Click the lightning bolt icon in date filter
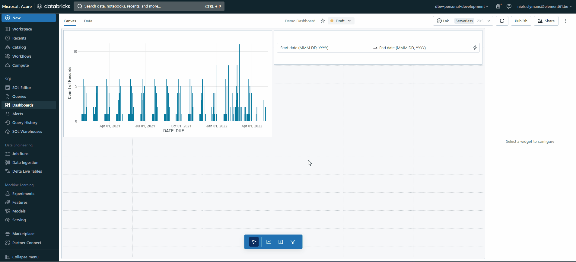Viewport: 576px width, 262px height. tap(475, 48)
